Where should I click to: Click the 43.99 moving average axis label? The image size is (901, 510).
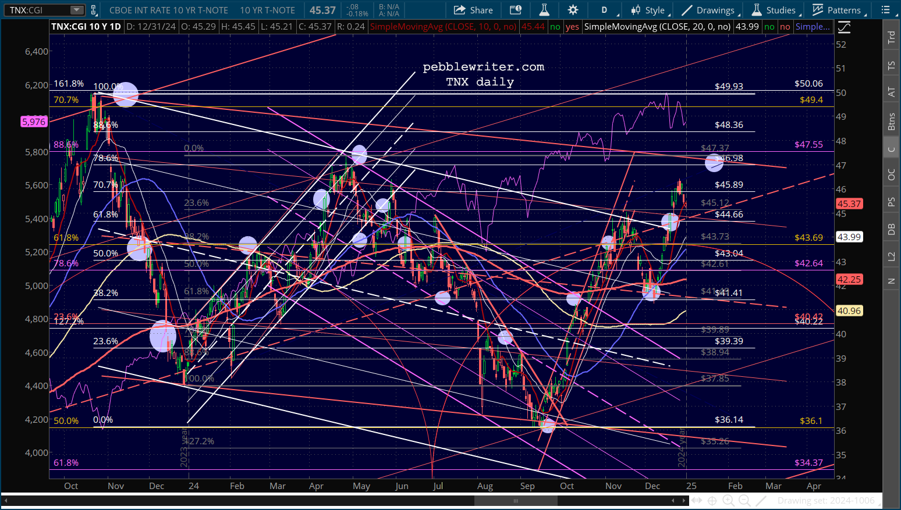849,237
